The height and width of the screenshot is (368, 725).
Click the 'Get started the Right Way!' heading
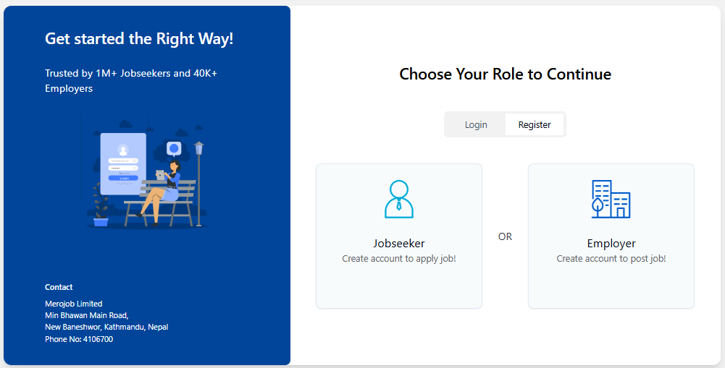click(139, 39)
